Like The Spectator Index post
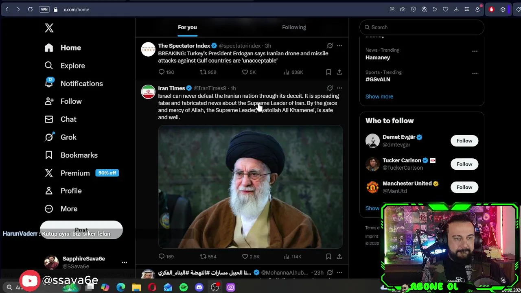 point(249,72)
